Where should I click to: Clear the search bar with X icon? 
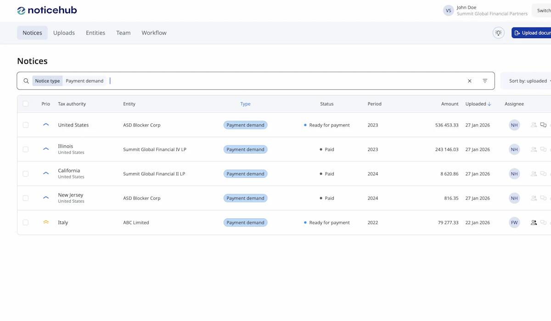469,81
